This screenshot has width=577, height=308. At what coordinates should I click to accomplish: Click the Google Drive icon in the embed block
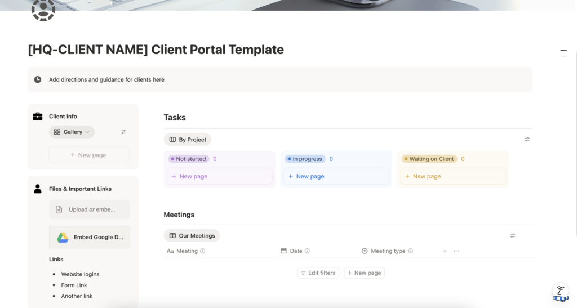(63, 238)
